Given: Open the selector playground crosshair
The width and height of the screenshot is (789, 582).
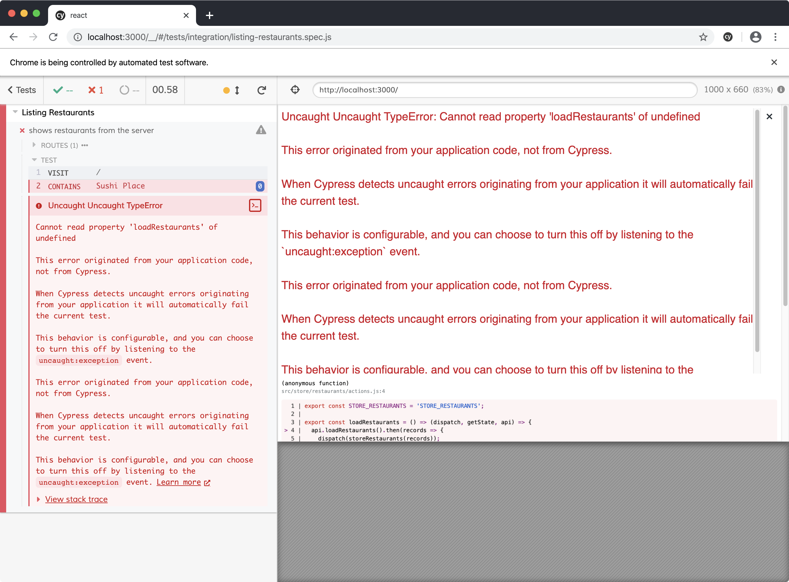Looking at the screenshot, I should pos(295,90).
